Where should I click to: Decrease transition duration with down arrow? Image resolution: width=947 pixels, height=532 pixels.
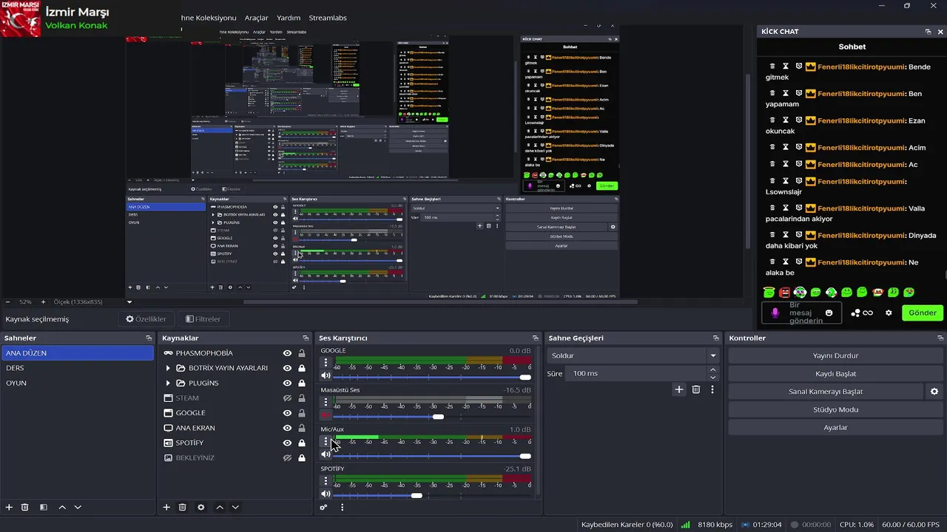tap(712, 378)
